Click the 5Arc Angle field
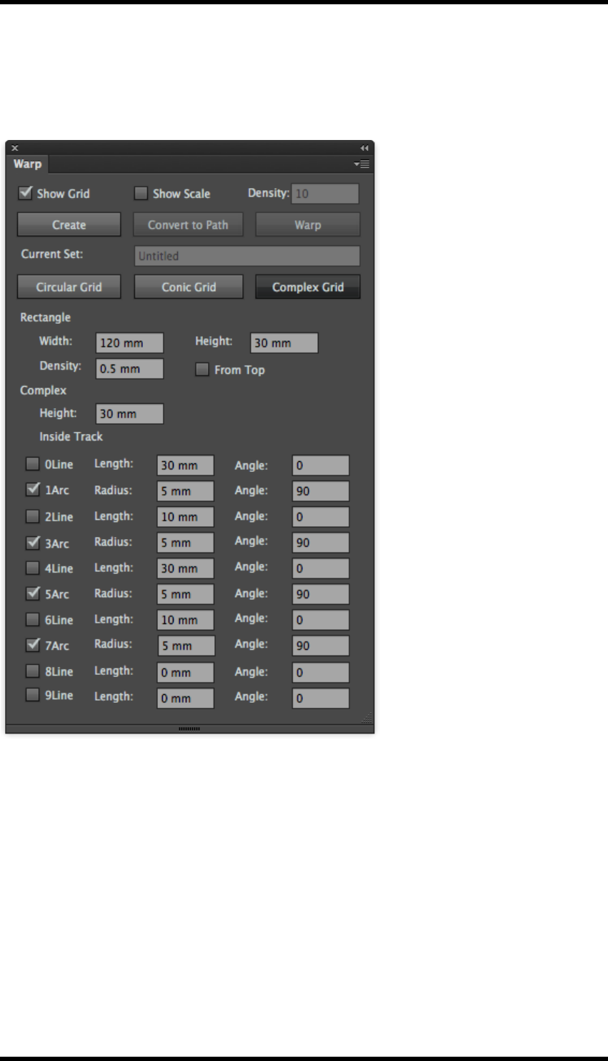608x1061 pixels. coord(321,594)
